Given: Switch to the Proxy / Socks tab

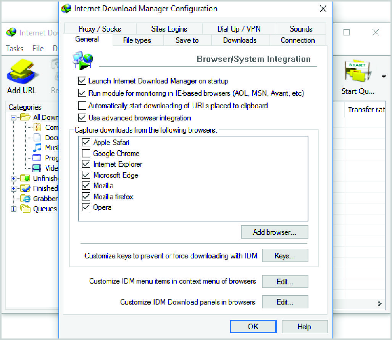Looking at the screenshot, I should (x=100, y=29).
